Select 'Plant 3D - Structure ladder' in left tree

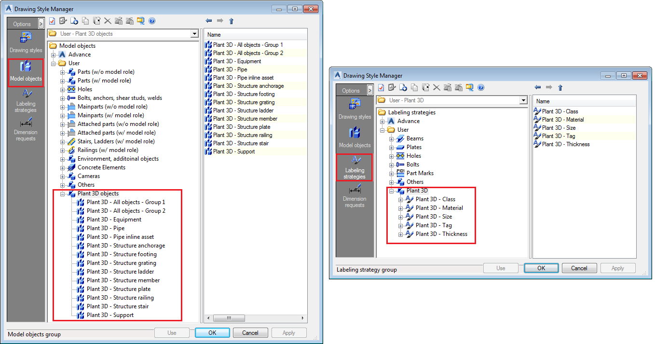tap(120, 272)
